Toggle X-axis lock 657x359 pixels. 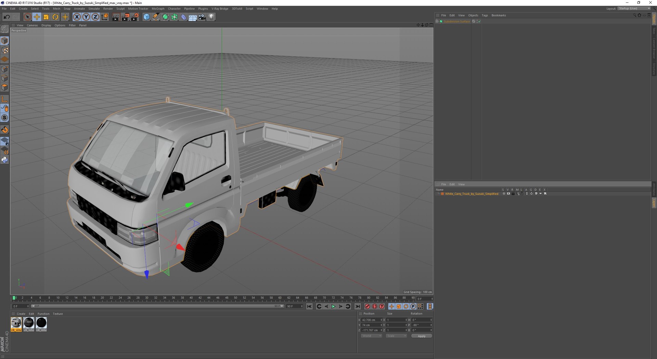[77, 17]
